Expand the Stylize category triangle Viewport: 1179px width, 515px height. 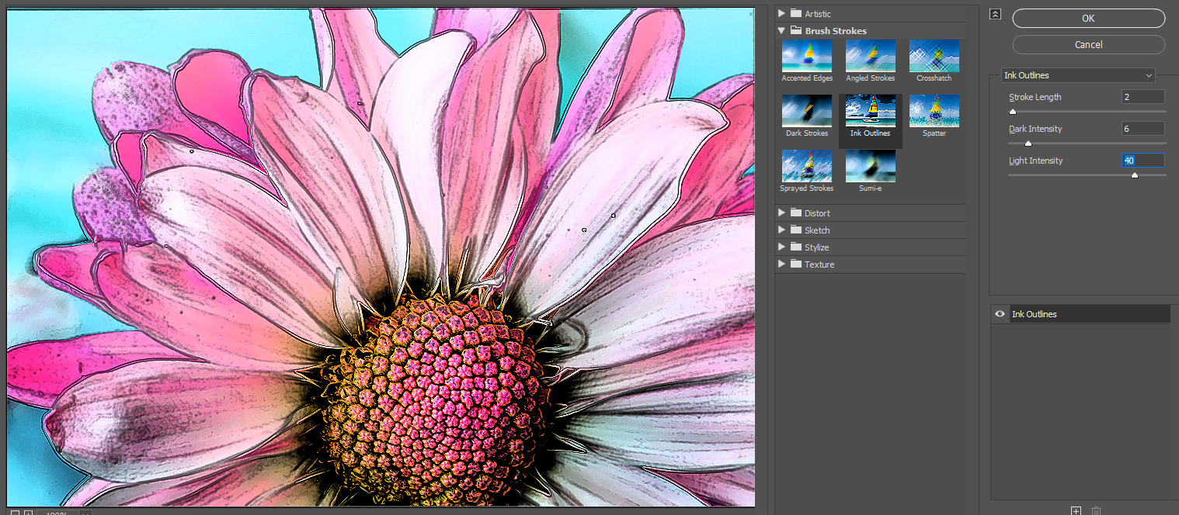point(781,247)
